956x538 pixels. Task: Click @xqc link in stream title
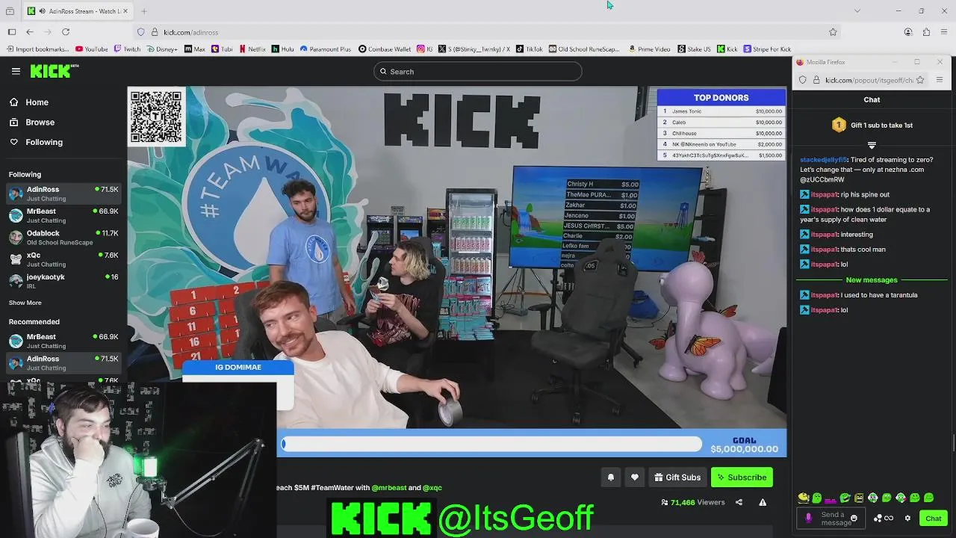[432, 488]
